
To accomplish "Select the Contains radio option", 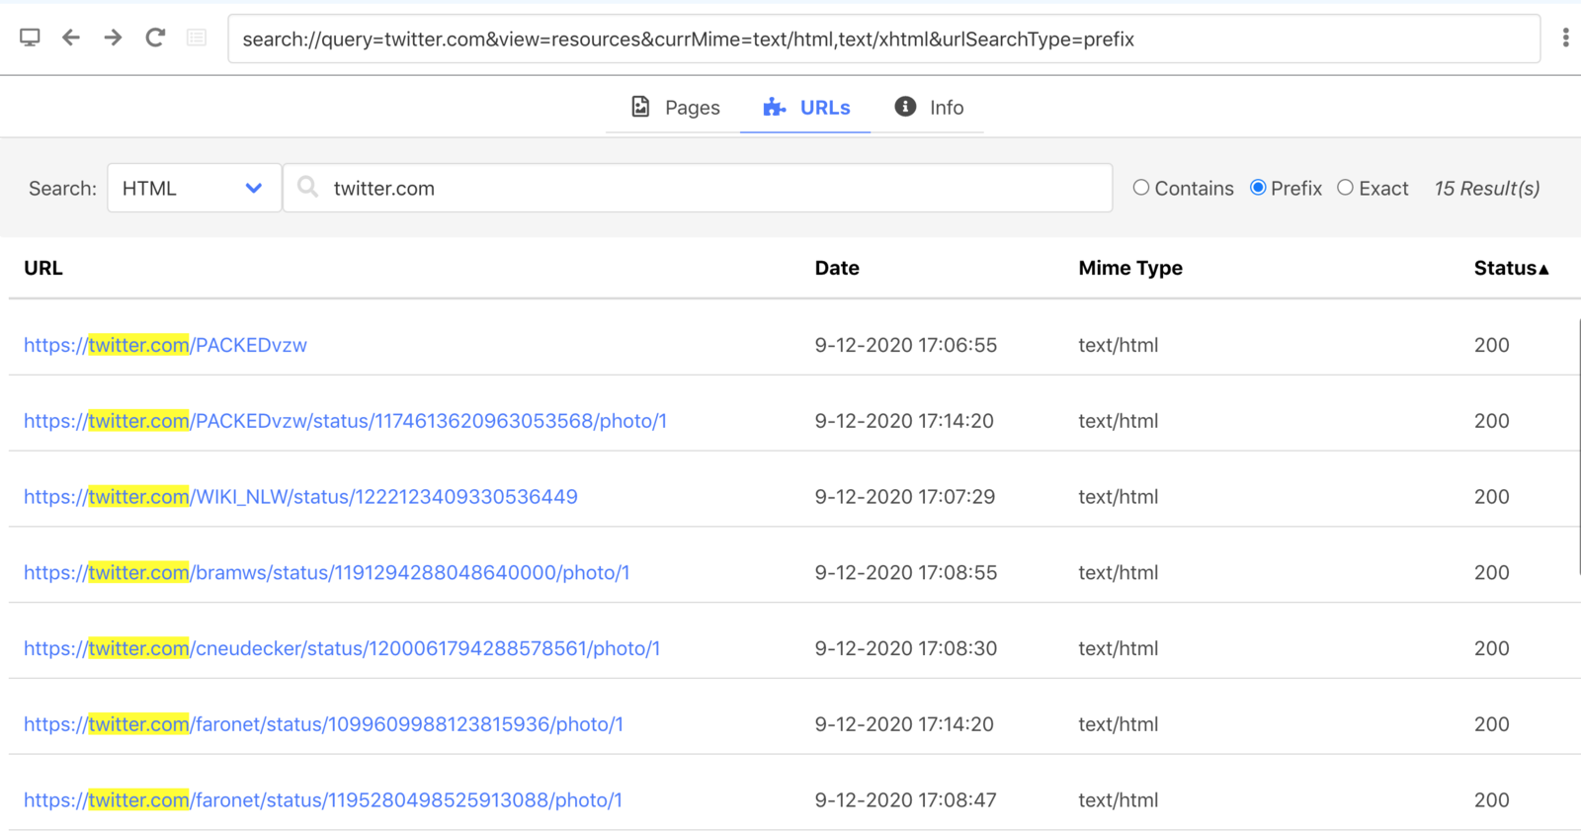I will (1141, 188).
